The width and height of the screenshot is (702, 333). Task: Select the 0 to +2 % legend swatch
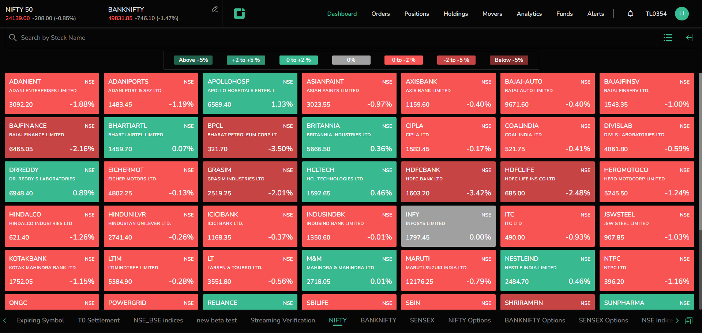tap(299, 60)
